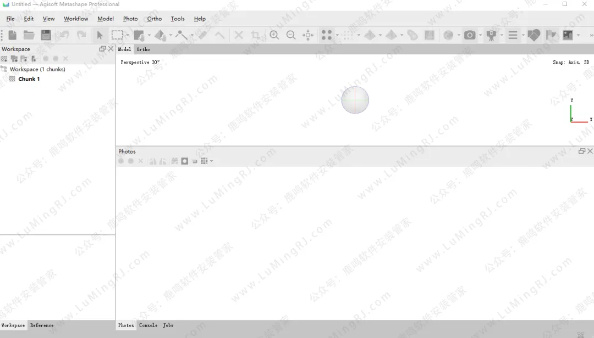594x338 pixels.
Task: Select the Rectangle Selection tool
Action: 117,35
